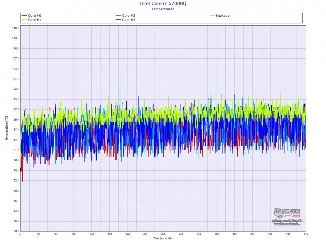
Task: Click the 104.4 y-axis value
Action: tap(16, 69)
